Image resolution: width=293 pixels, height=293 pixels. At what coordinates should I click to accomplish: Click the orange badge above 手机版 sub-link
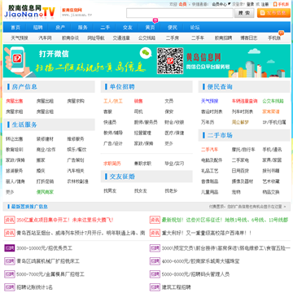coord(282,33)
